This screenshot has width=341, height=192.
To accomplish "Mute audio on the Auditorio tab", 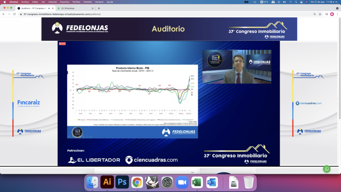I will (49, 8).
